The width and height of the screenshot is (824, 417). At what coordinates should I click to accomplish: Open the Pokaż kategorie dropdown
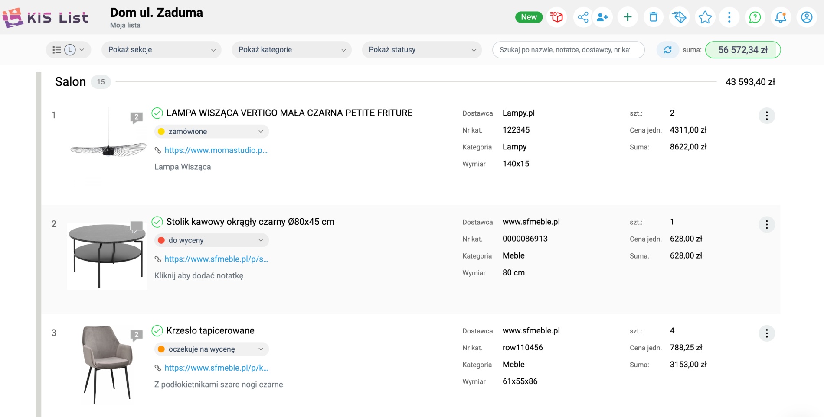291,50
